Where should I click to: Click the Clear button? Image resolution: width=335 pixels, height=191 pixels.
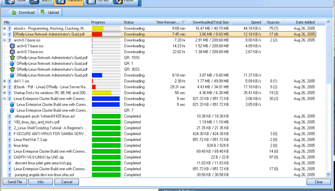pyautogui.click(x=319, y=182)
